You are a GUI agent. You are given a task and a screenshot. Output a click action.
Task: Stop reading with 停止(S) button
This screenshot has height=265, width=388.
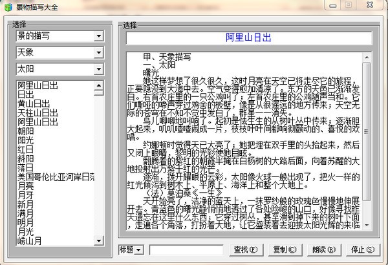coord(361,249)
